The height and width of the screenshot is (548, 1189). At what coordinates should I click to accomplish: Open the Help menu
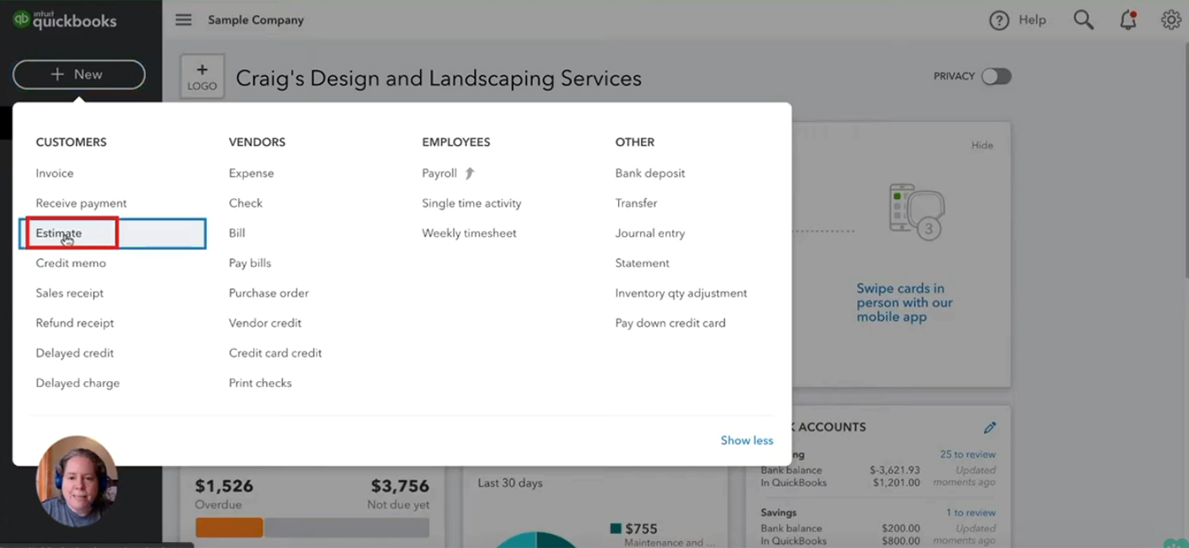[1018, 20]
